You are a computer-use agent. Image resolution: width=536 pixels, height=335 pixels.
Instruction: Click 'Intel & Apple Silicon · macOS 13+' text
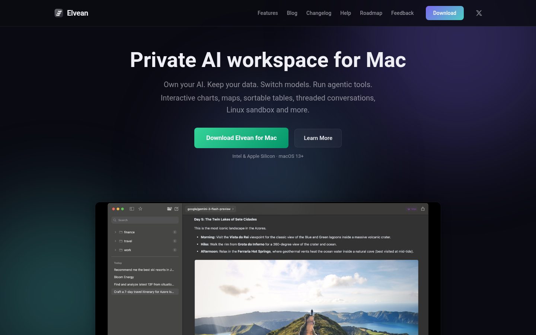pos(268,156)
